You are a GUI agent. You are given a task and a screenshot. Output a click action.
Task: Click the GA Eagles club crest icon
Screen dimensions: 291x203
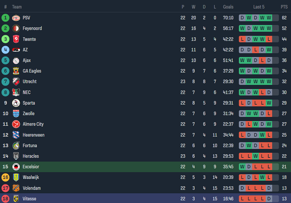(x=16, y=71)
